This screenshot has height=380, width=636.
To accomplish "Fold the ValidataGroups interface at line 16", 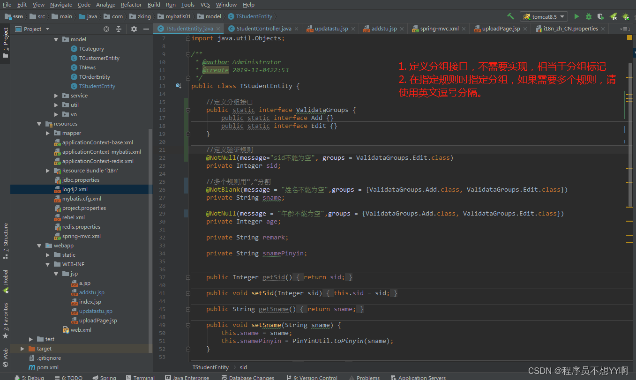I will click(188, 110).
